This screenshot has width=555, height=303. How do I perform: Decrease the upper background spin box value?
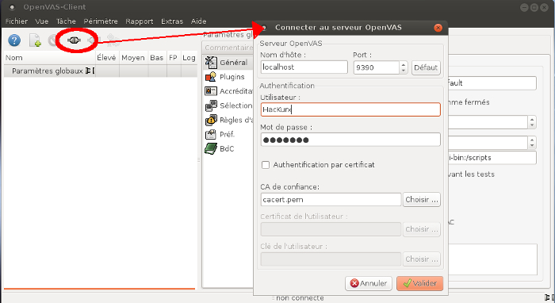point(532,125)
